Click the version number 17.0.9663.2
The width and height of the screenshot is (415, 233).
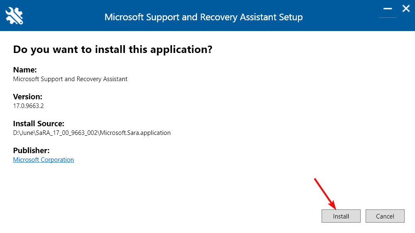[x=28, y=106]
